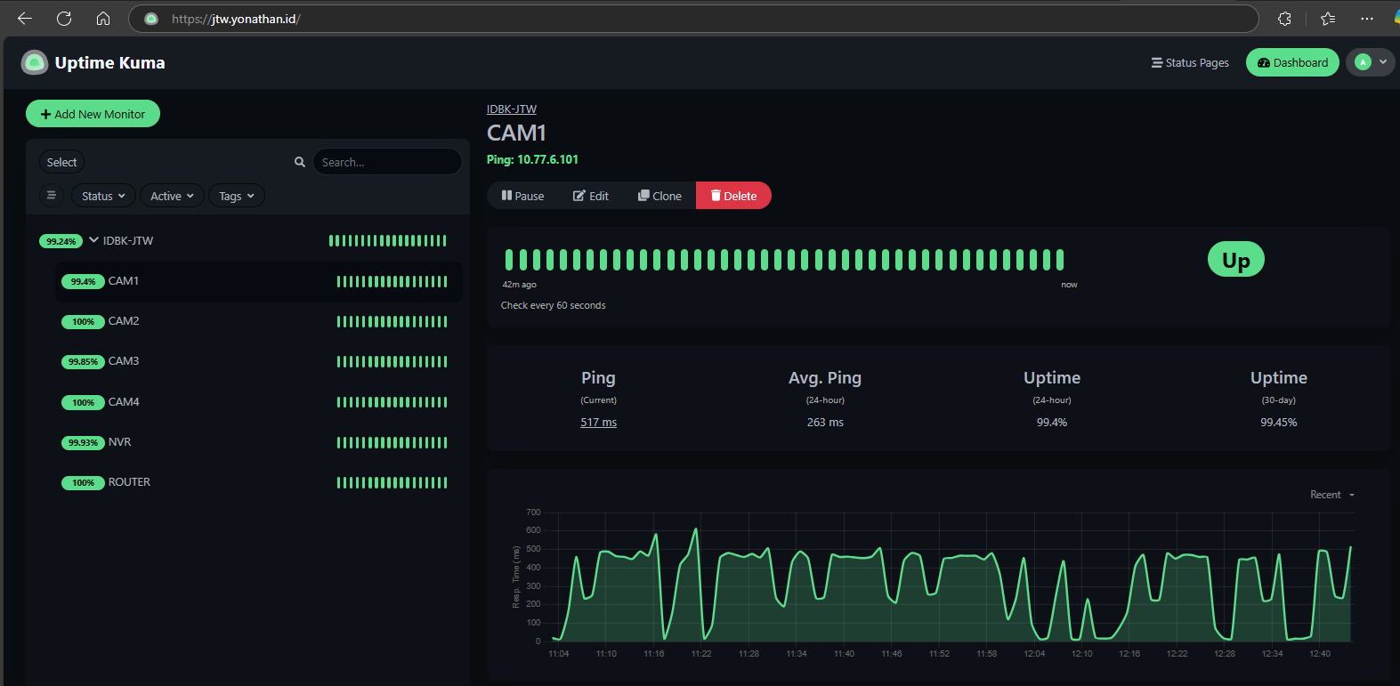Click the search magnifier icon in monitor list
1400x686 pixels.
[x=300, y=162]
